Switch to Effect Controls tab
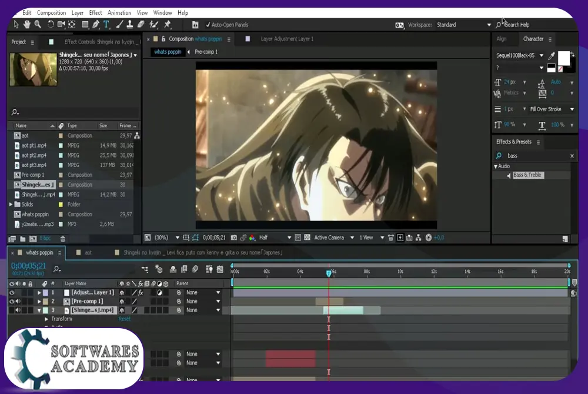 102,42
